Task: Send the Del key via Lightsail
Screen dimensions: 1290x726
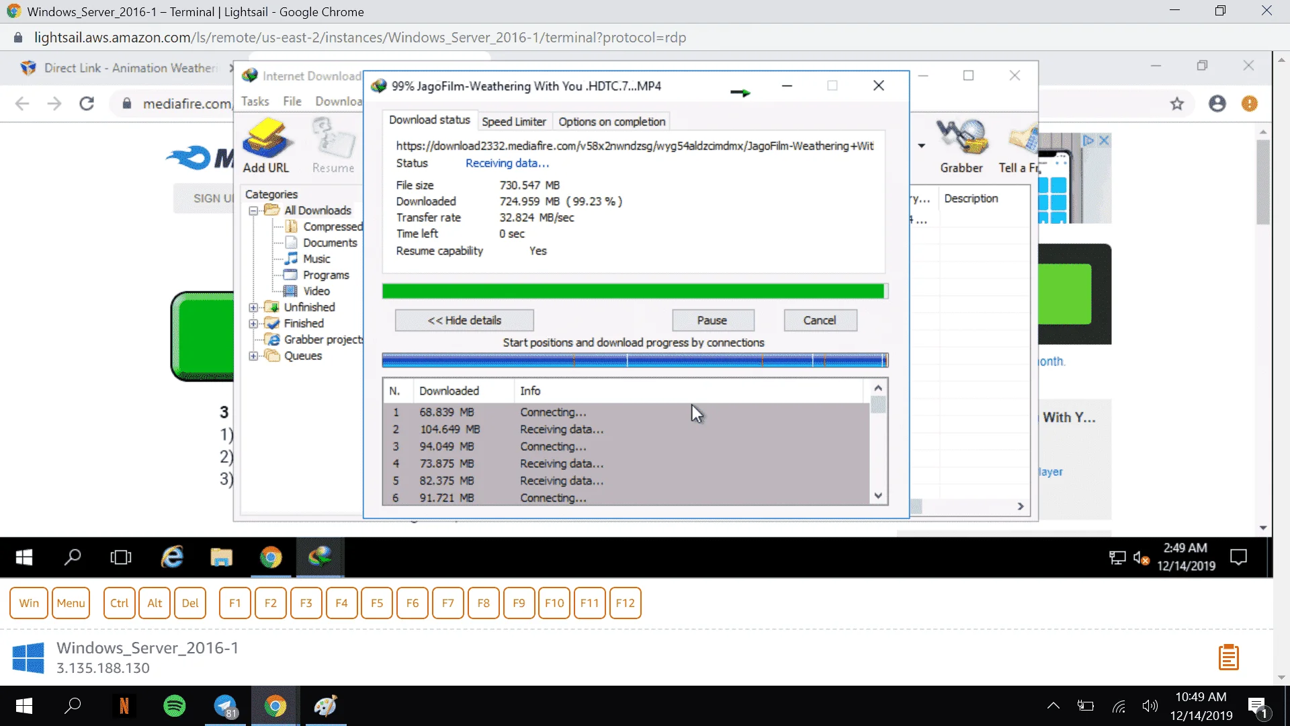Action: 190,603
